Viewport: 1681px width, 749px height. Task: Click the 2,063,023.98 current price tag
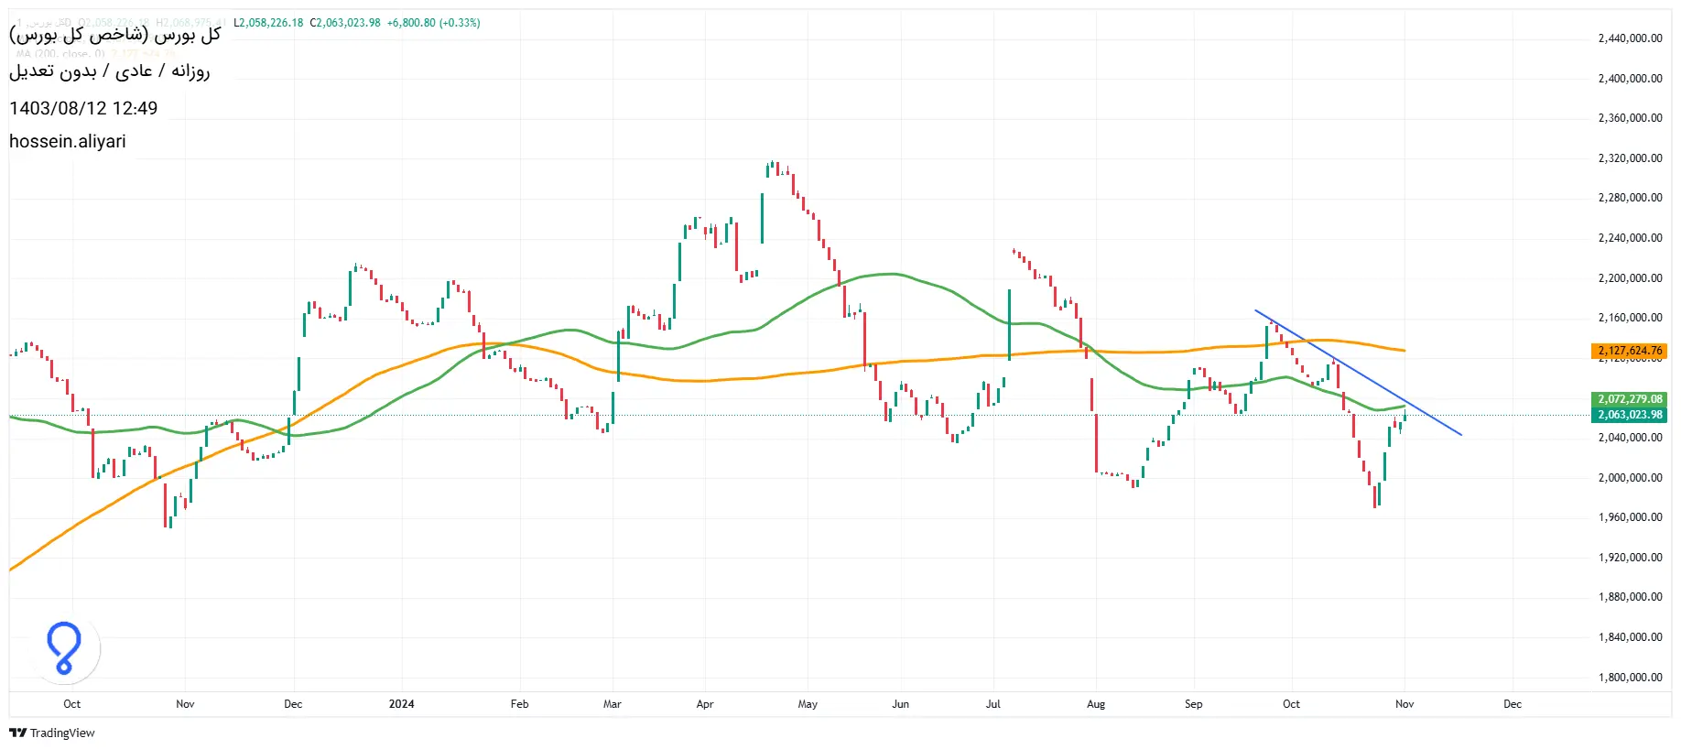(x=1630, y=415)
